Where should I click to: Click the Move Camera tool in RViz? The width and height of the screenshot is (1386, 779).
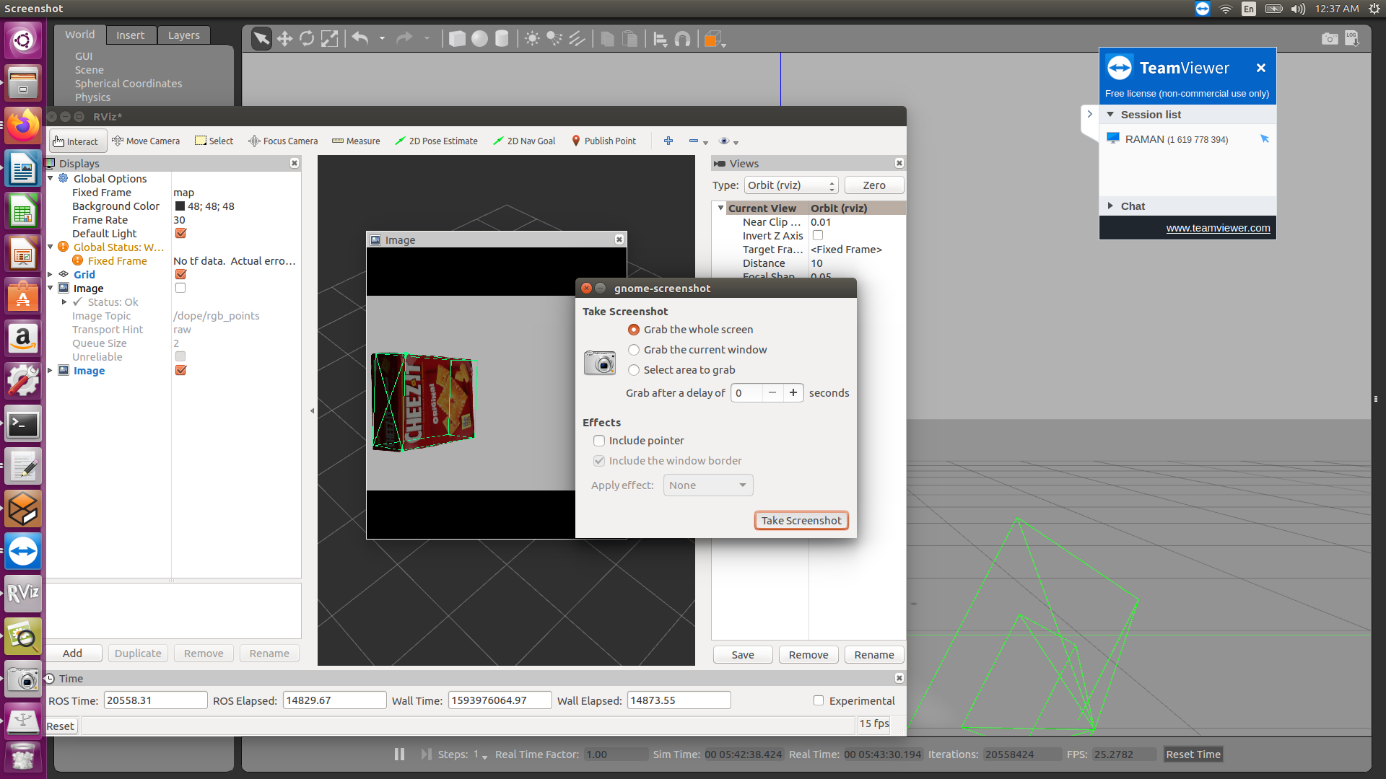(147, 141)
